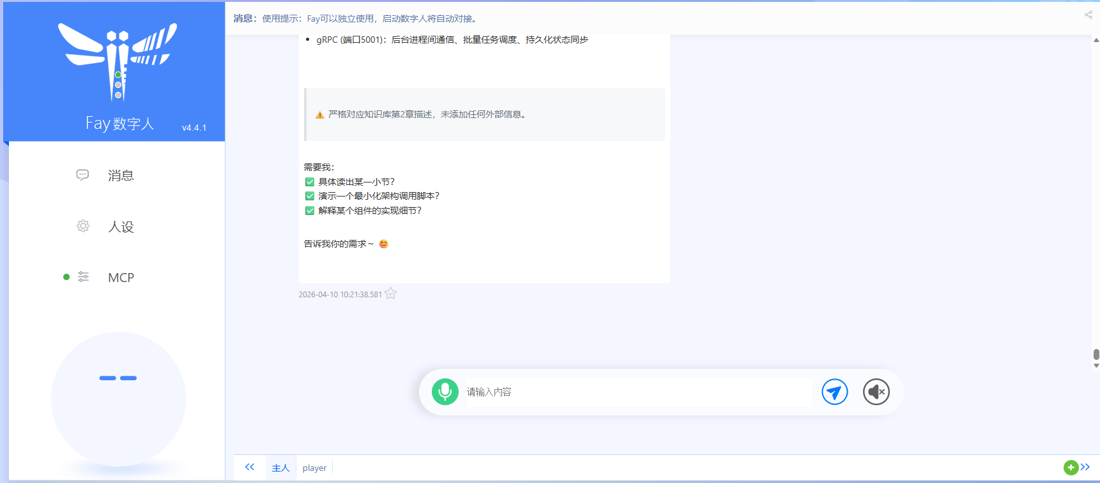Click the gear icon beside 人设
The image size is (1100, 483).
[x=83, y=226]
